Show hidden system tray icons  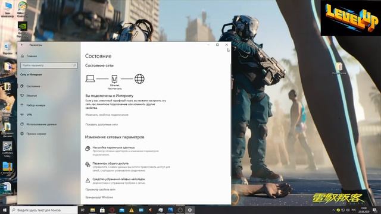[x=333, y=210]
